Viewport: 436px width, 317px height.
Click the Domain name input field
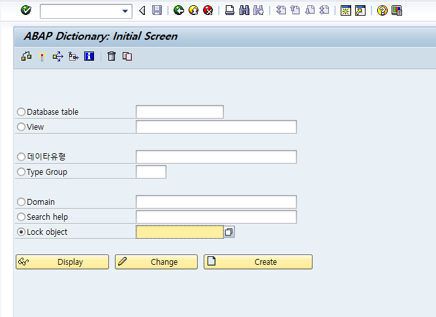(x=216, y=202)
